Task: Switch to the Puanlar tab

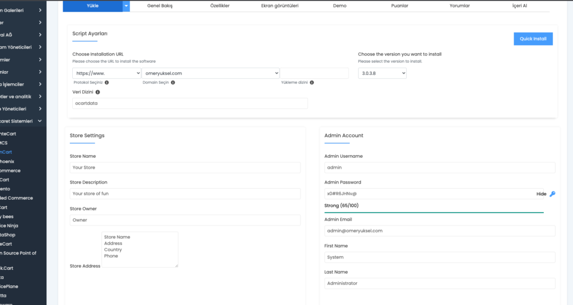Action: point(400,6)
